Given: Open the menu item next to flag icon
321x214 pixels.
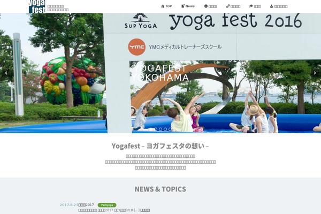Looking at the screenshot, I should pyautogui.click(x=257, y=6).
